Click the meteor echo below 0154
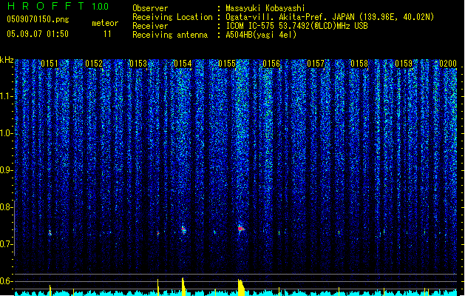This screenshot has width=465, height=296. click(x=183, y=230)
